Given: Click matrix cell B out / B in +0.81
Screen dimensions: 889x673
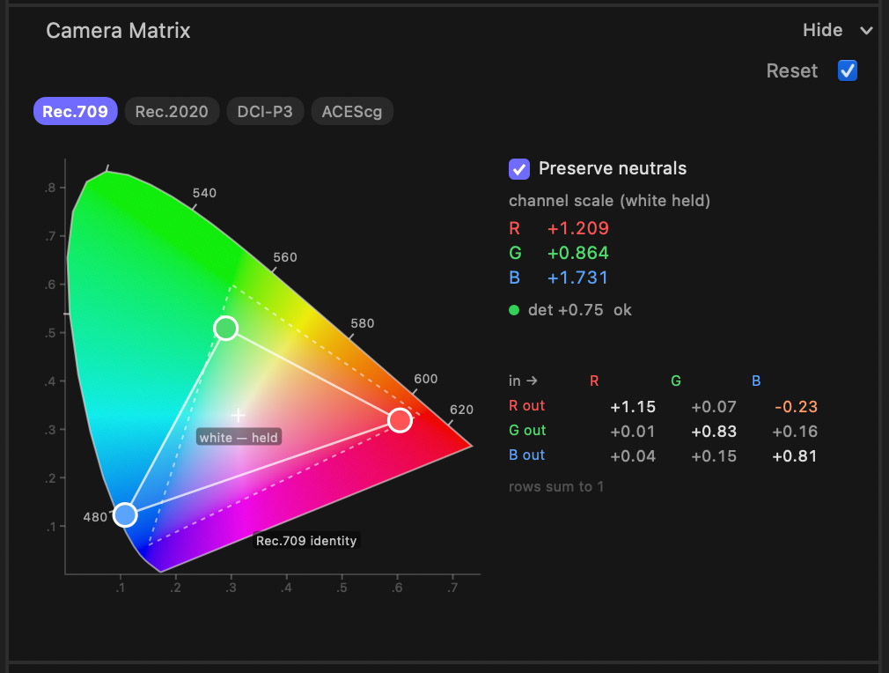Looking at the screenshot, I should 795,456.
